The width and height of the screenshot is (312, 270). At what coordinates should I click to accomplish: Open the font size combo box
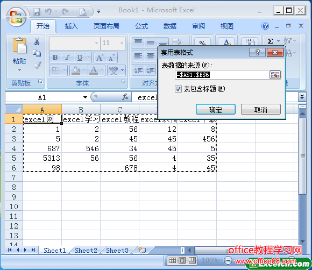click(113, 43)
